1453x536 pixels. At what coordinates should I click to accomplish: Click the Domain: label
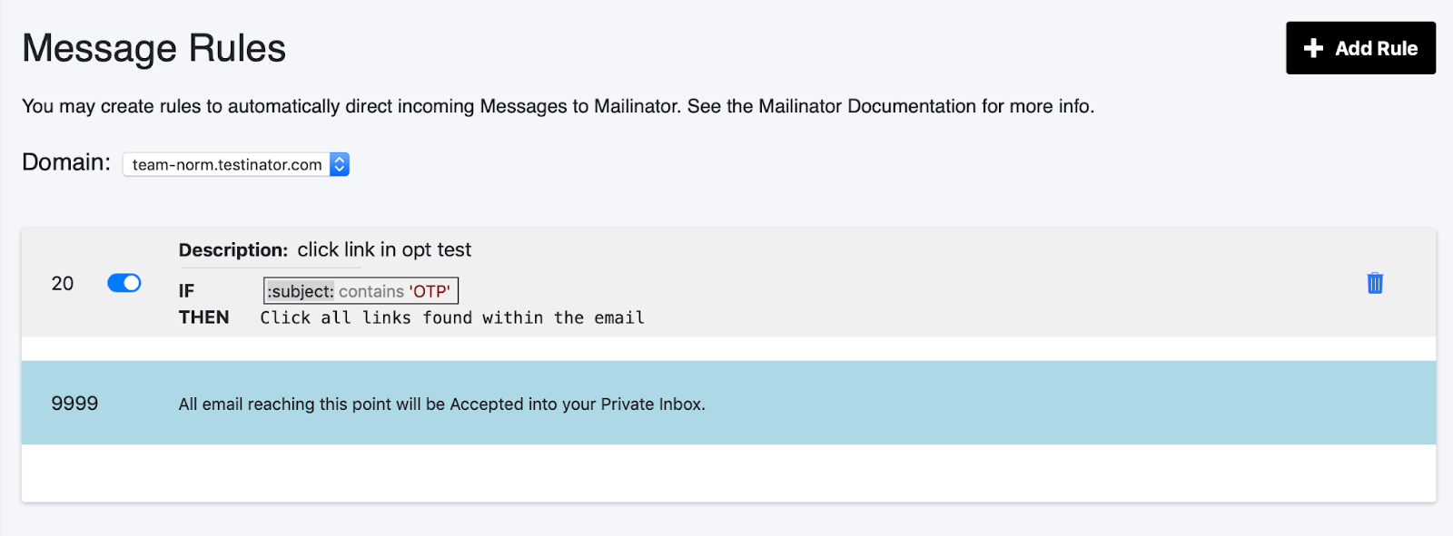[x=65, y=162]
